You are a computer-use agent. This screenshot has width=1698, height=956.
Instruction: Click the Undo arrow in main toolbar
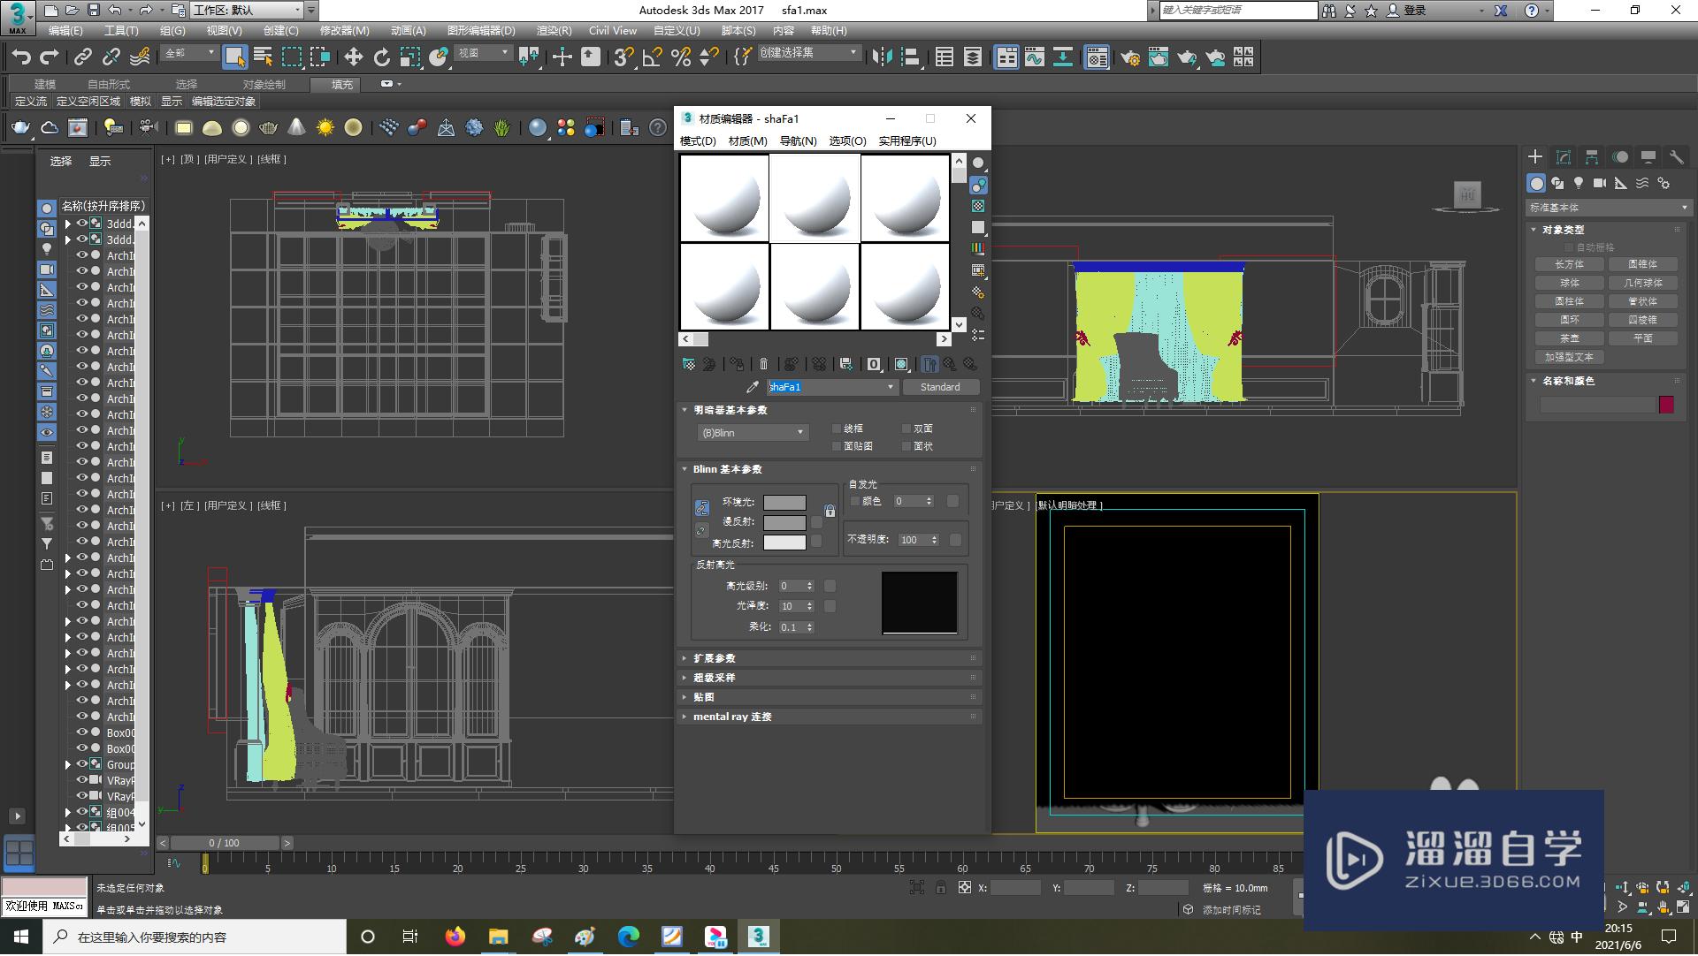pyautogui.click(x=21, y=57)
